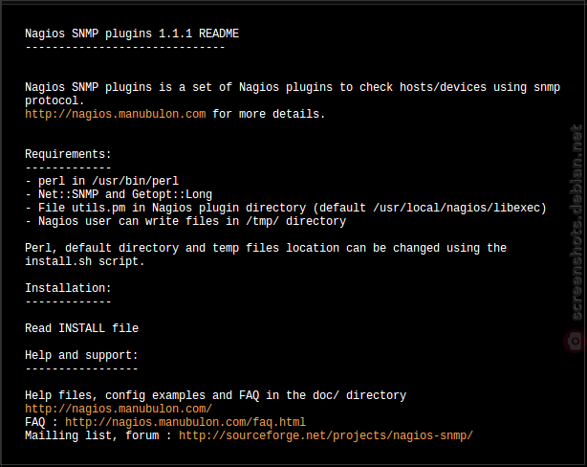Click the perl in /usr/bin/perl line
587x467 pixels.
click(102, 181)
